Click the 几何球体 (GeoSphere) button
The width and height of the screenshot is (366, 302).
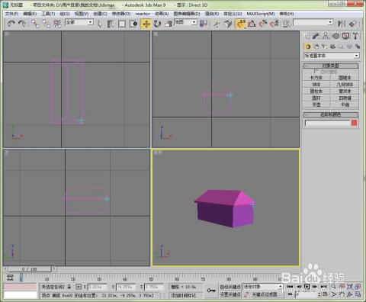345,85
